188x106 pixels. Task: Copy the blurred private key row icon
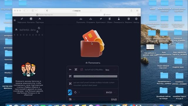click(x=70, y=76)
